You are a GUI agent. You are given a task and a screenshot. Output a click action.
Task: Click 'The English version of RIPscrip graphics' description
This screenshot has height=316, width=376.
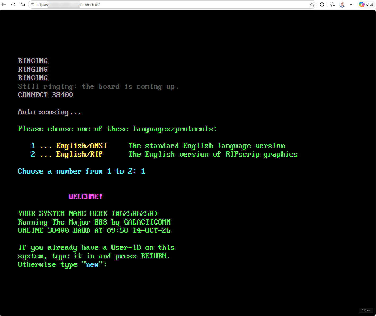click(x=213, y=155)
